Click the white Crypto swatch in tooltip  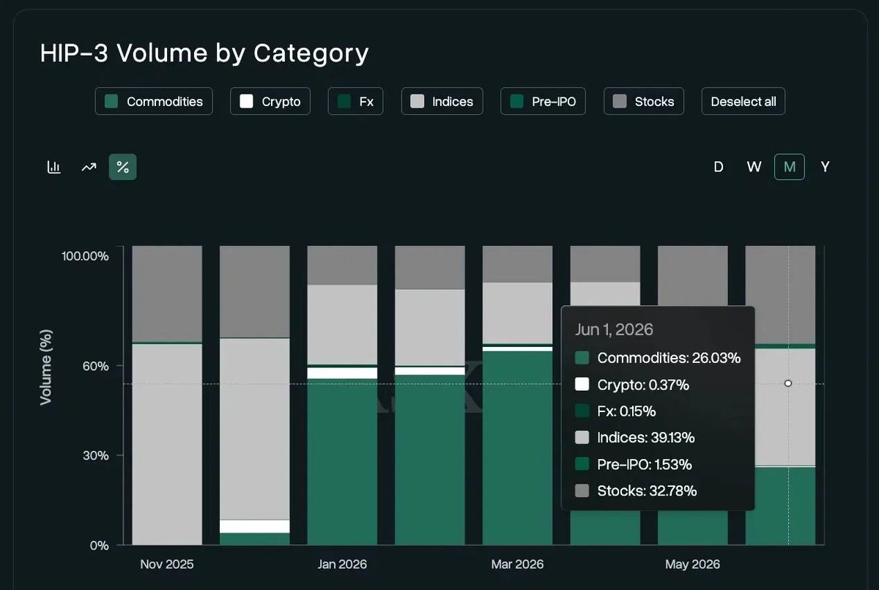582,384
